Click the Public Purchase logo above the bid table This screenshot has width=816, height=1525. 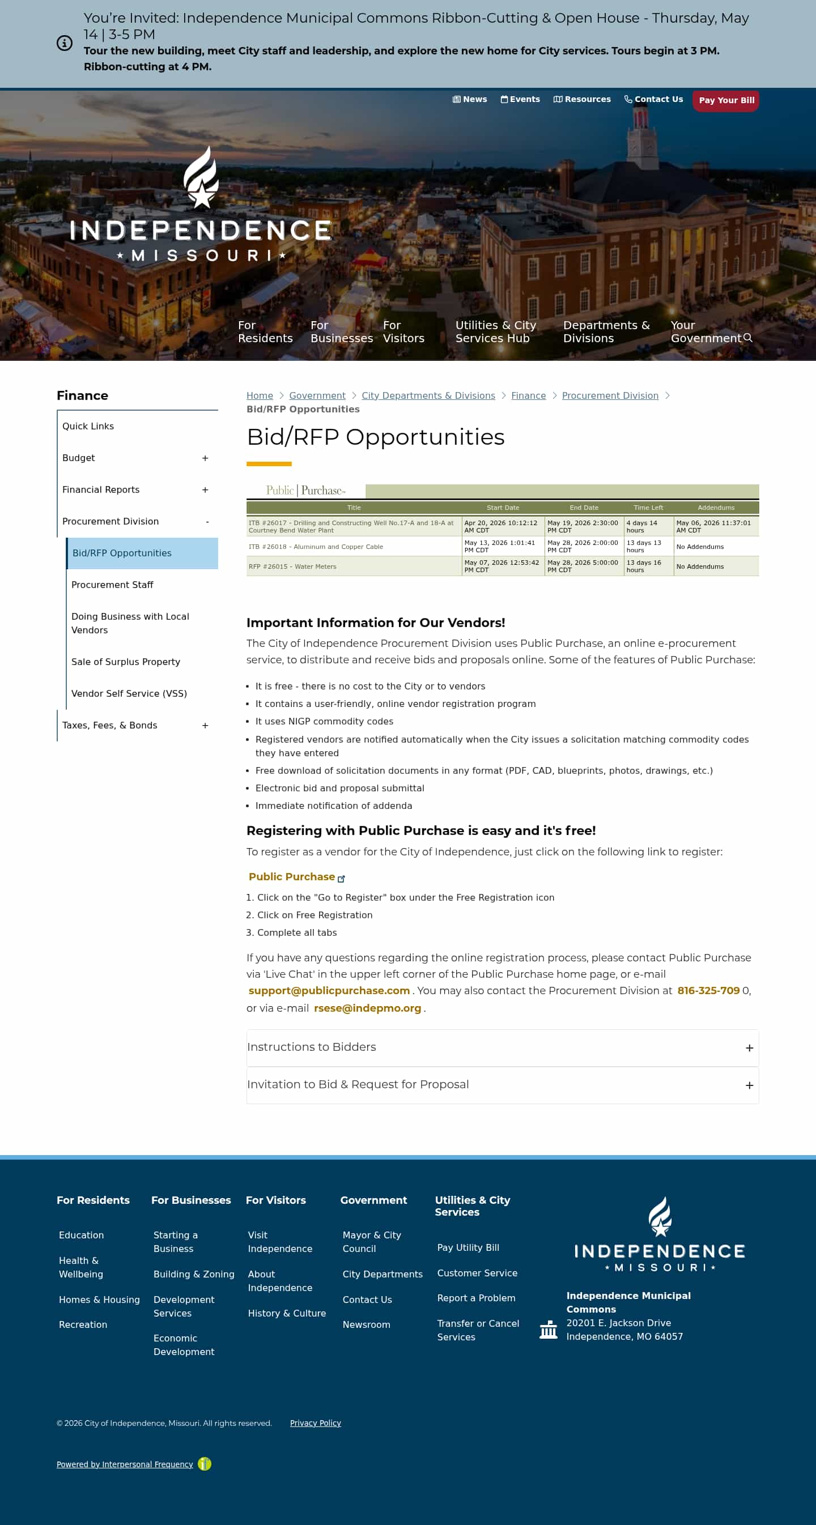coord(305,490)
